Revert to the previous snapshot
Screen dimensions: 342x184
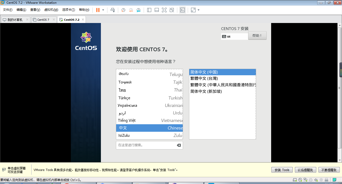coord(131,10)
